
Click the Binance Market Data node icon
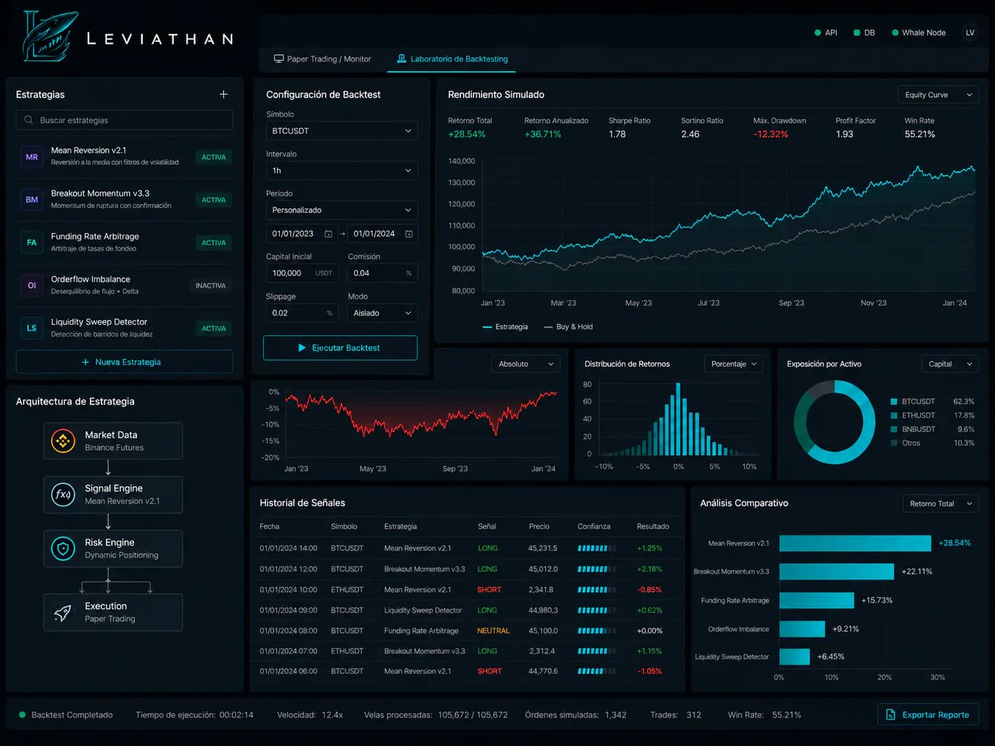tap(63, 441)
